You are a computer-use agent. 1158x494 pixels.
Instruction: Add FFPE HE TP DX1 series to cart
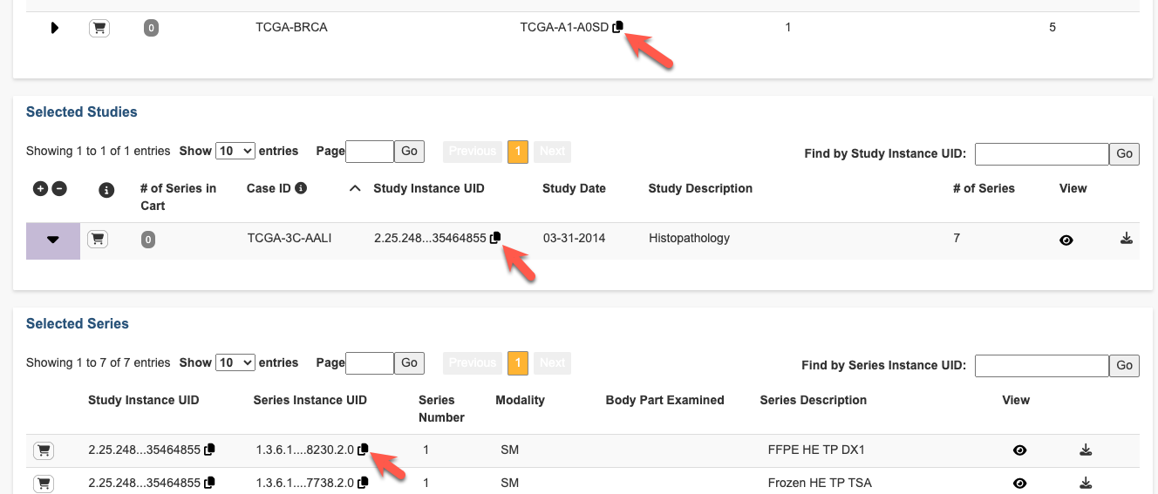pyautogui.click(x=43, y=450)
